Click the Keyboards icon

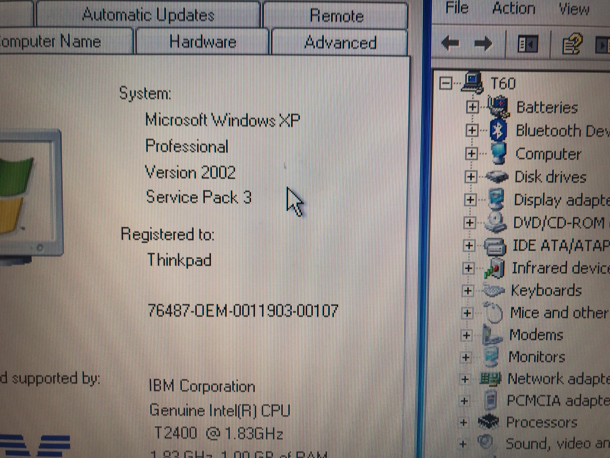click(x=493, y=291)
